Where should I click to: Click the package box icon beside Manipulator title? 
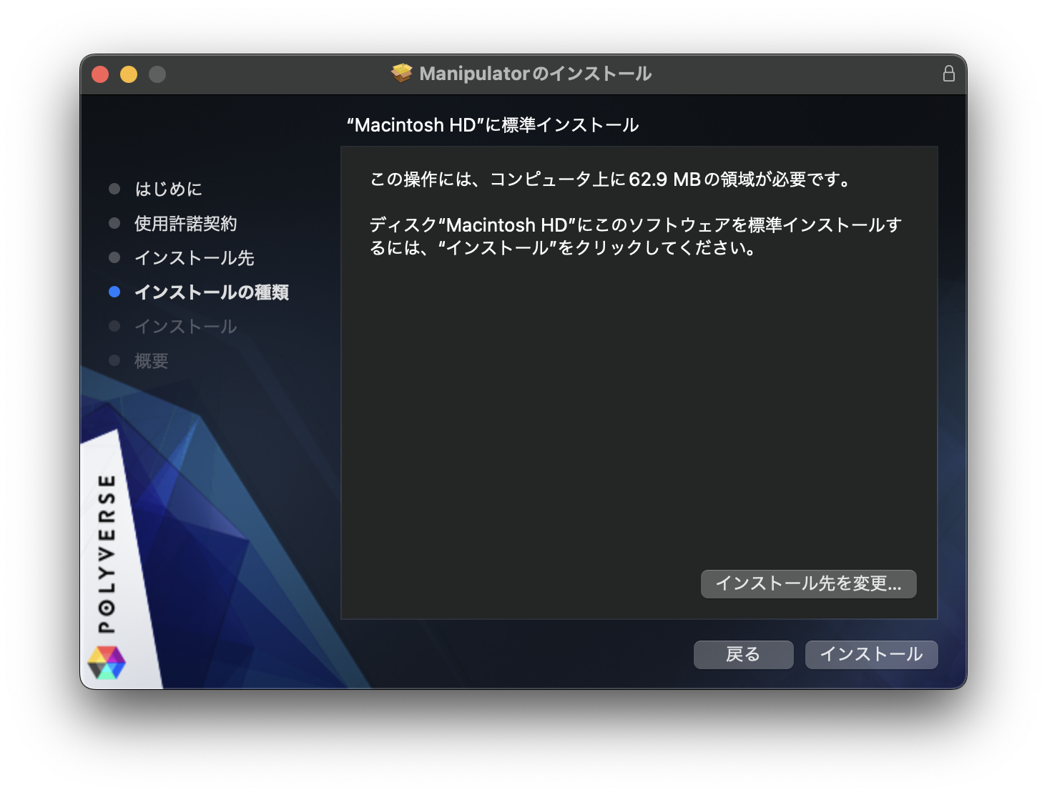[x=402, y=74]
